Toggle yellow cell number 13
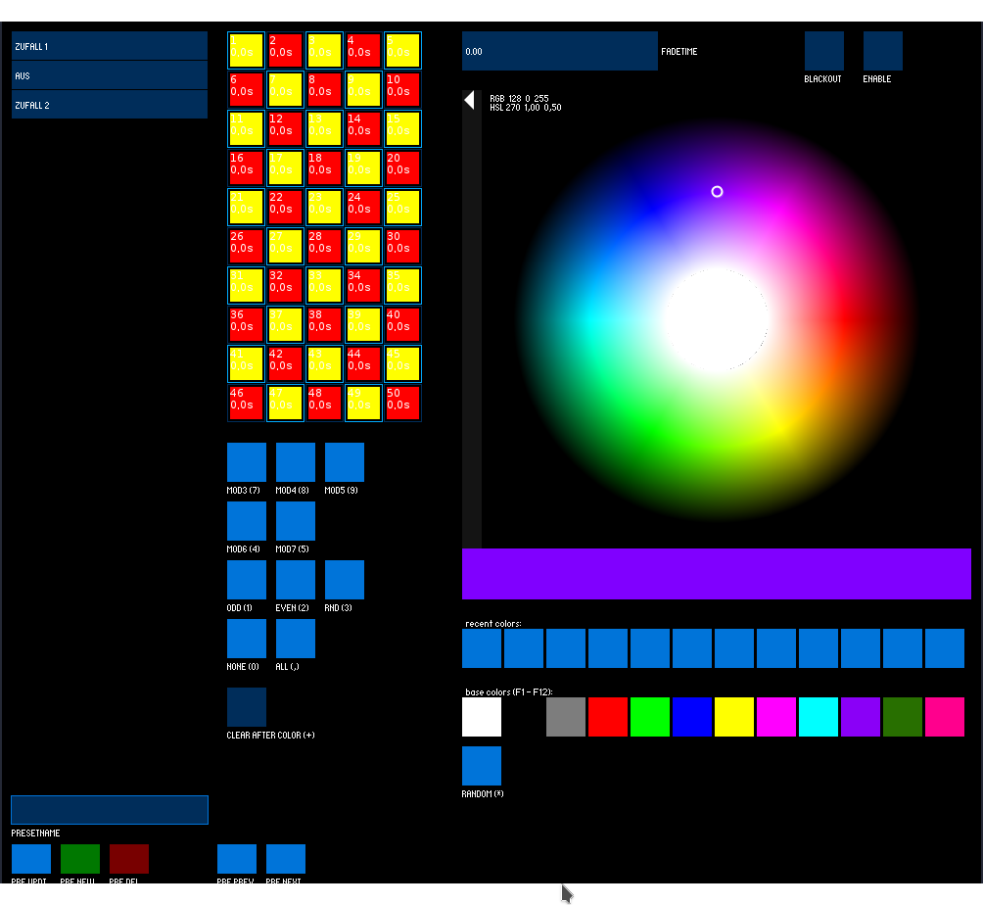983x905 pixels. pyautogui.click(x=324, y=128)
